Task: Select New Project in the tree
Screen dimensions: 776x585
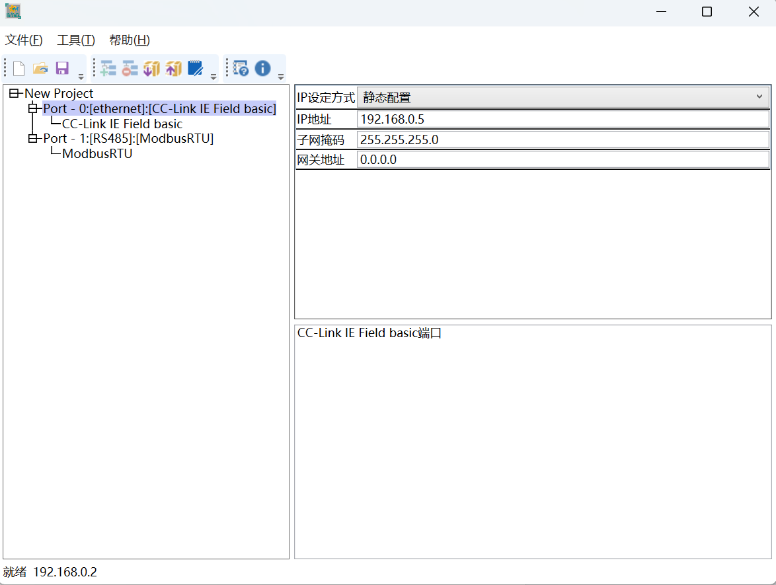Action: pos(59,93)
